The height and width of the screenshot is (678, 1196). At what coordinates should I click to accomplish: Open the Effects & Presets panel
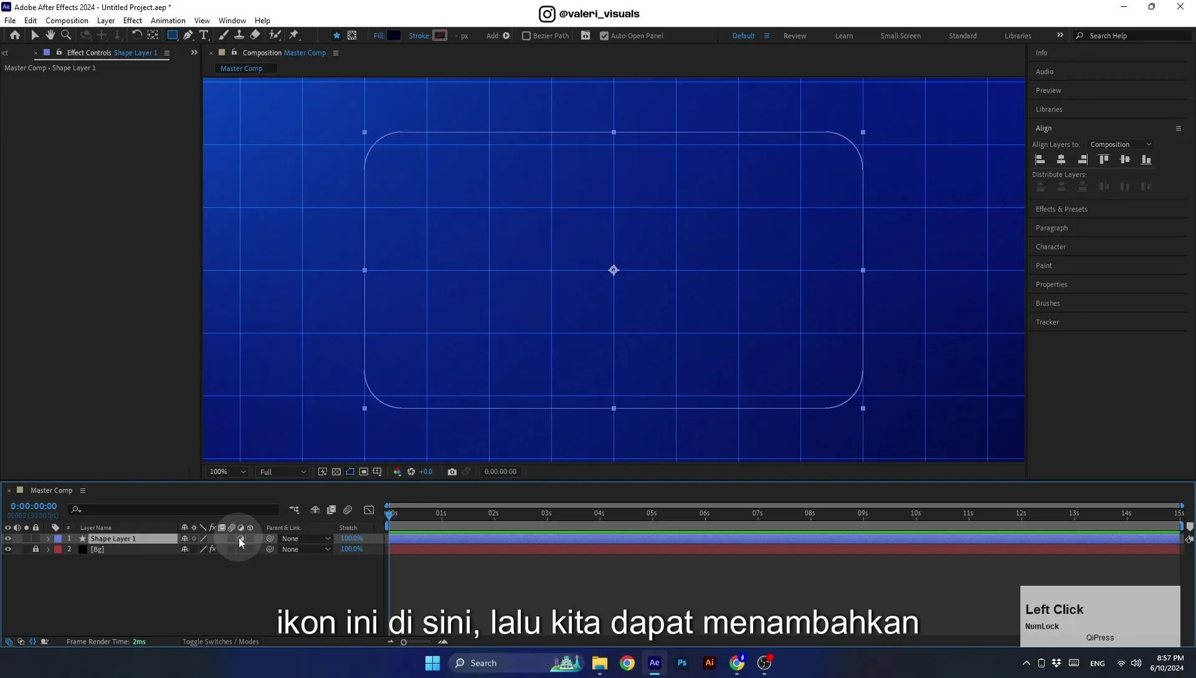tap(1061, 209)
